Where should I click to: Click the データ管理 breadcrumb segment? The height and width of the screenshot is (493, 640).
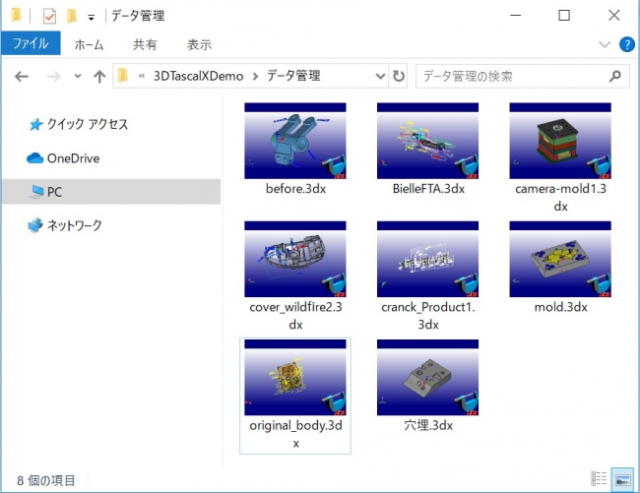click(x=293, y=76)
